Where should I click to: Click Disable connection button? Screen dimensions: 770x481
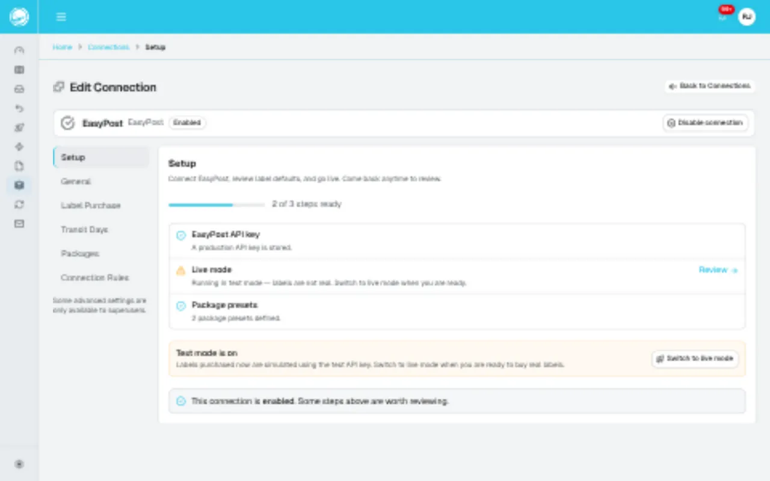point(706,123)
